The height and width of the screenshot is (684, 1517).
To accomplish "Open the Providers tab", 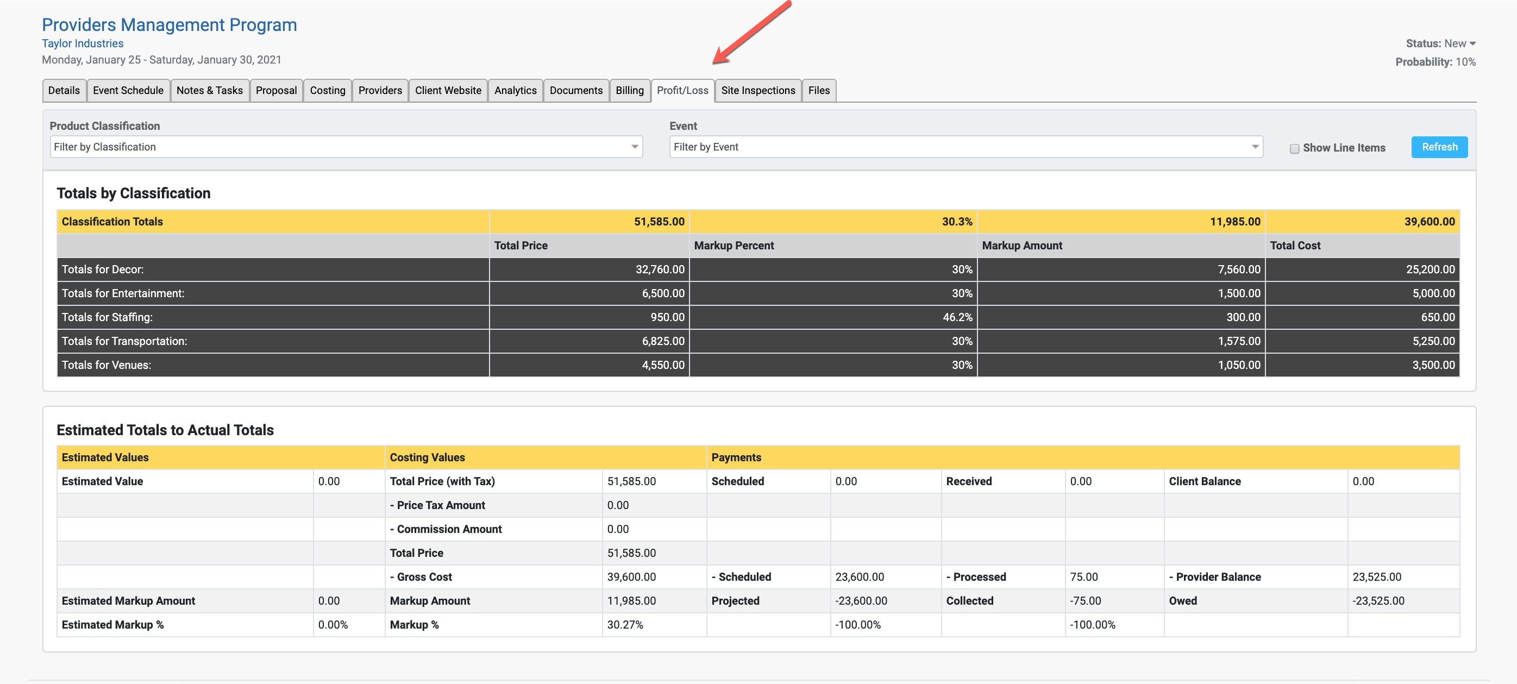I will point(380,91).
